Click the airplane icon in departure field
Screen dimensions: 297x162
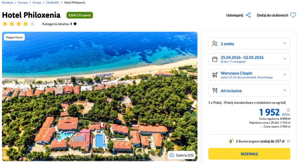[215, 75]
